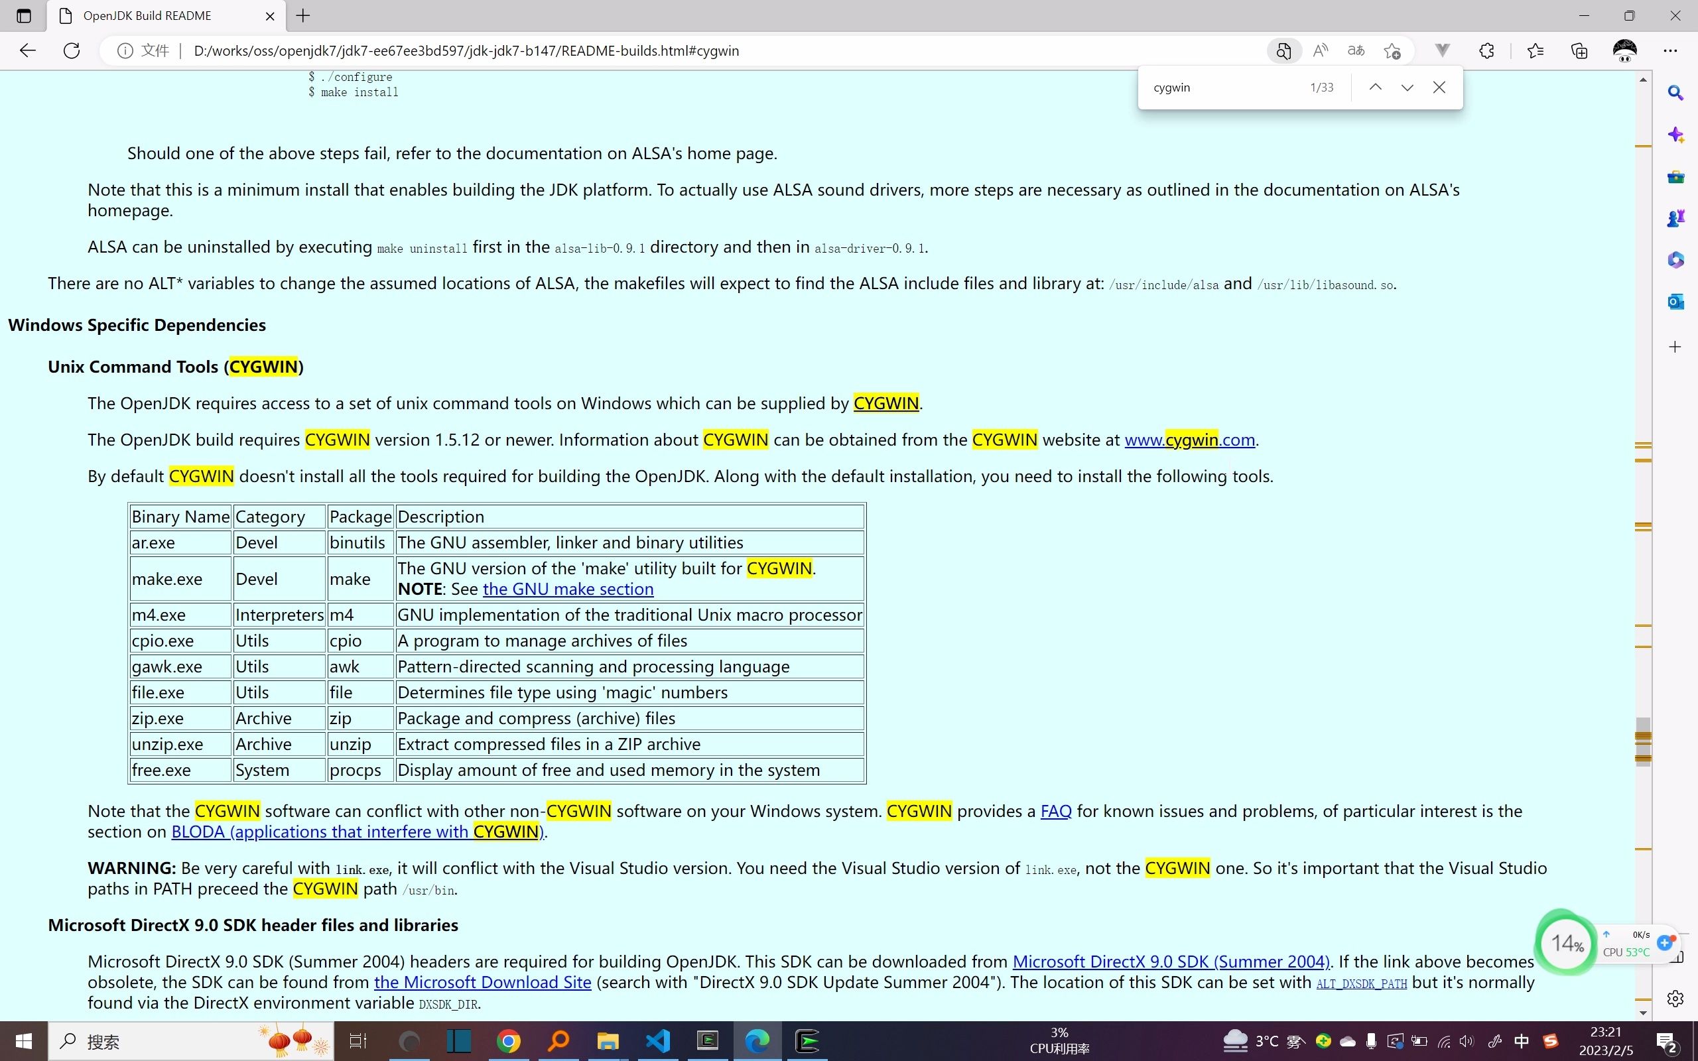
Task: Open the browser Extensions menu
Action: coord(1486,50)
